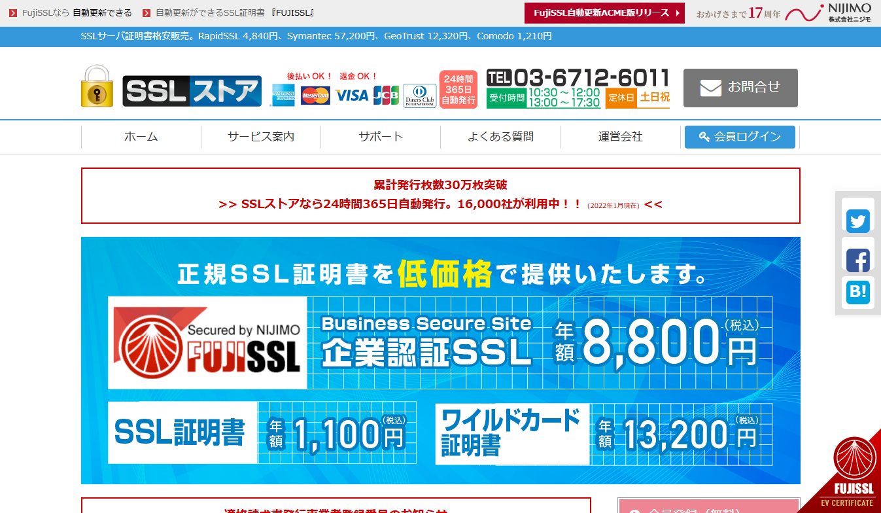Click the 受付時間 label
881x513 pixels.
tap(506, 98)
